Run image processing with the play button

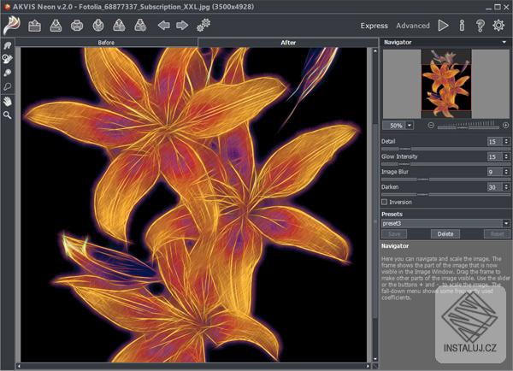[x=443, y=26]
